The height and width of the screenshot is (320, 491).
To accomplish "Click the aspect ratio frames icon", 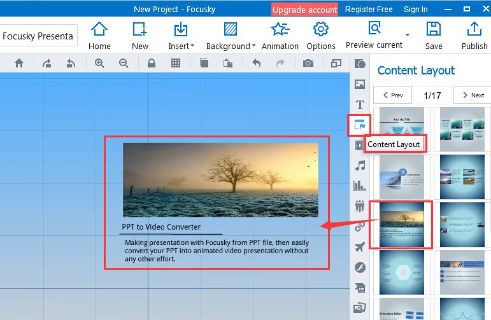I will 336,63.
